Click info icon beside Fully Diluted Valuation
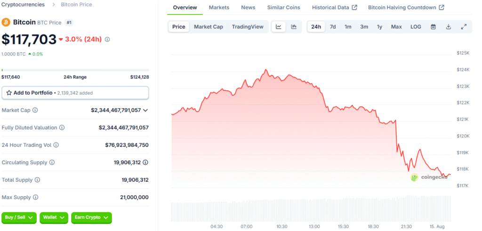 (x=62, y=127)
